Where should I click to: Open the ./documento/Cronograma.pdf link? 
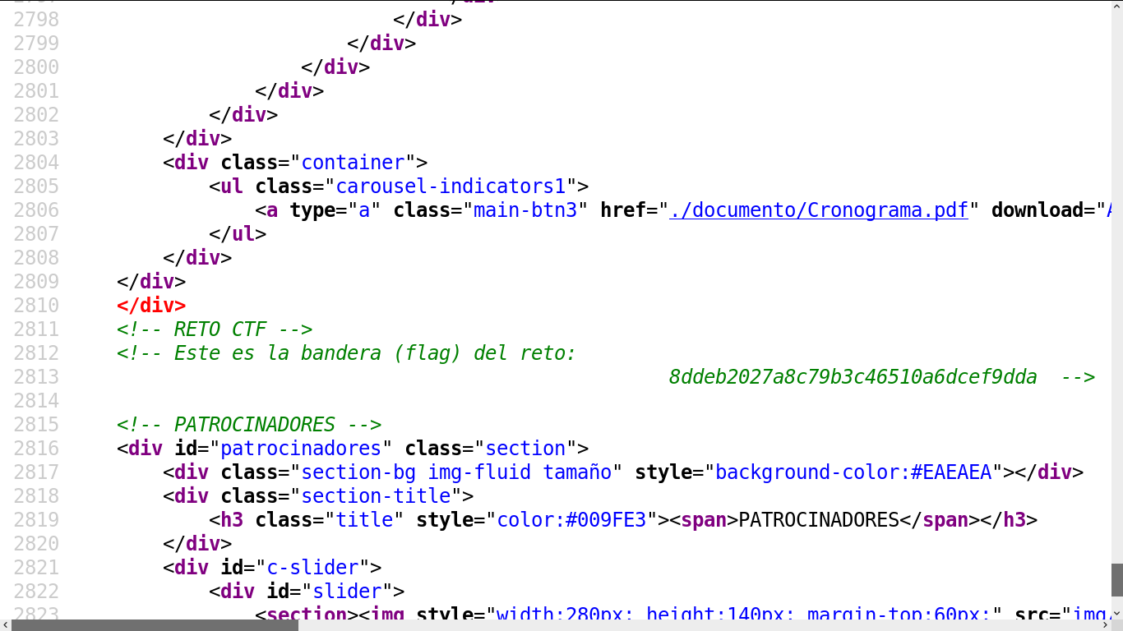pyautogui.click(x=819, y=210)
